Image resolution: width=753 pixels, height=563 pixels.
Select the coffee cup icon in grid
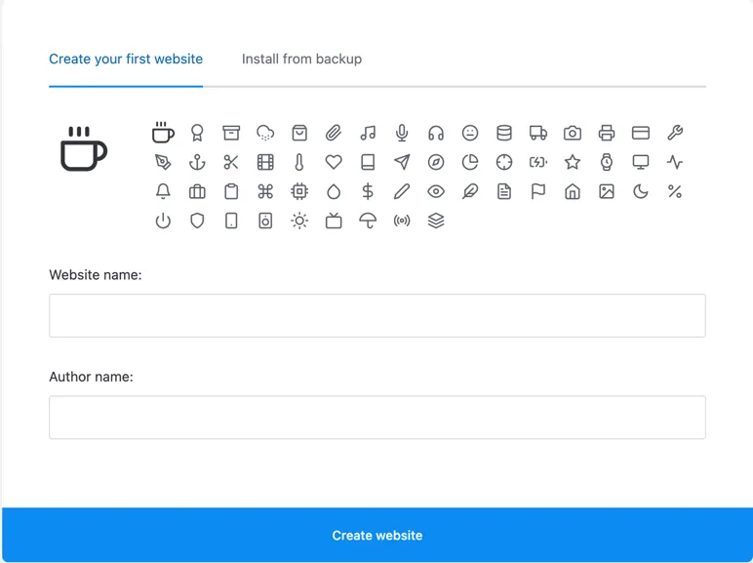[163, 132]
